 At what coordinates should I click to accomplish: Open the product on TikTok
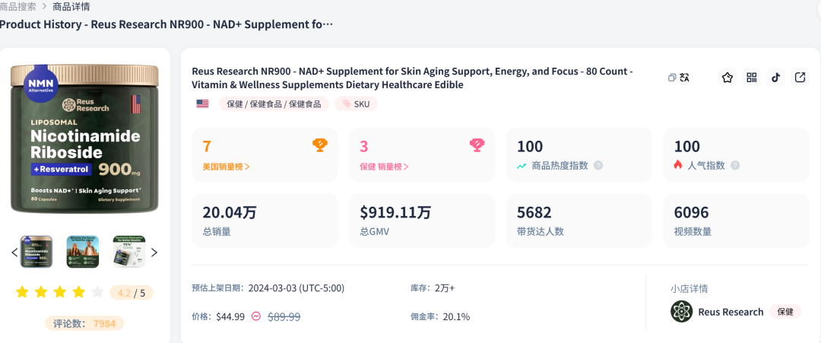(776, 78)
